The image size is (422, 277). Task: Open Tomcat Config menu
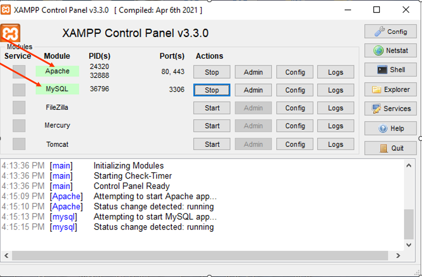295,144
